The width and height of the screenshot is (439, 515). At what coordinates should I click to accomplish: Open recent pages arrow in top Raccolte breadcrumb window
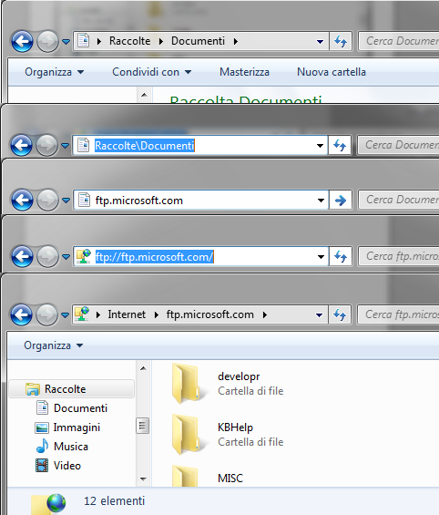[66, 42]
